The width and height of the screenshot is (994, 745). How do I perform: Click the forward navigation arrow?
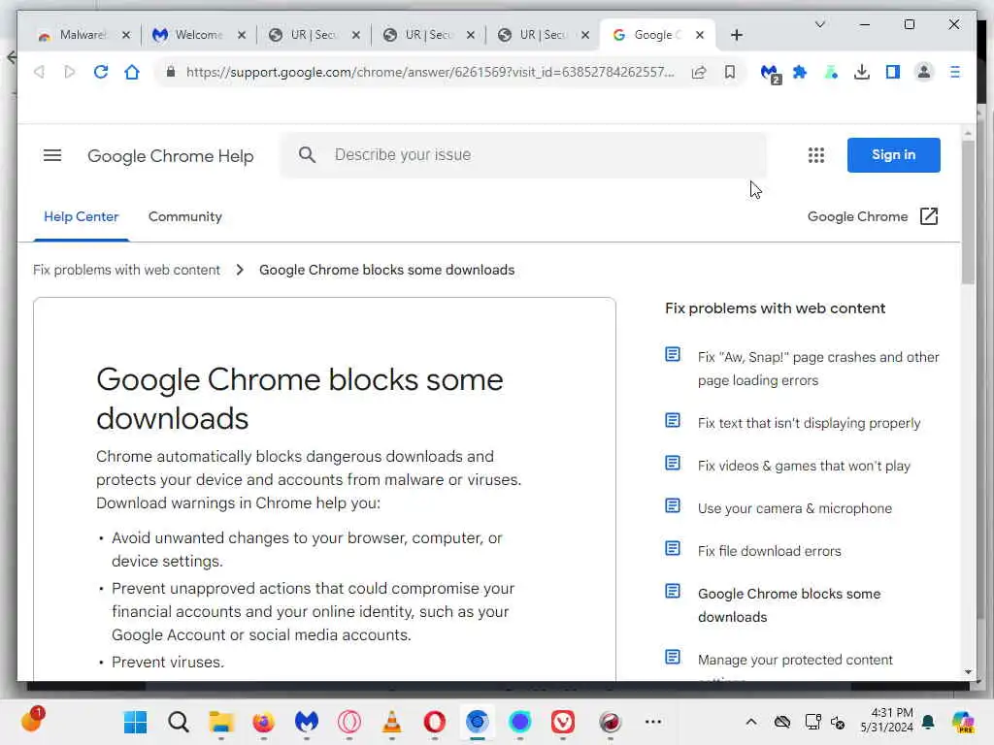pyautogui.click(x=70, y=72)
